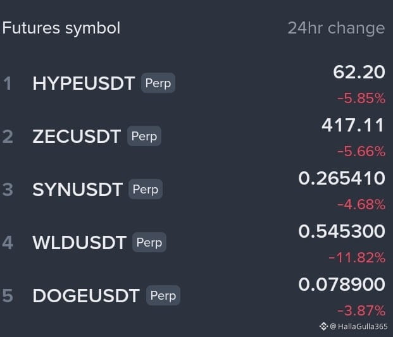Open the ZECUSDT futures symbol
The width and height of the screenshot is (393, 337).
coord(77,136)
